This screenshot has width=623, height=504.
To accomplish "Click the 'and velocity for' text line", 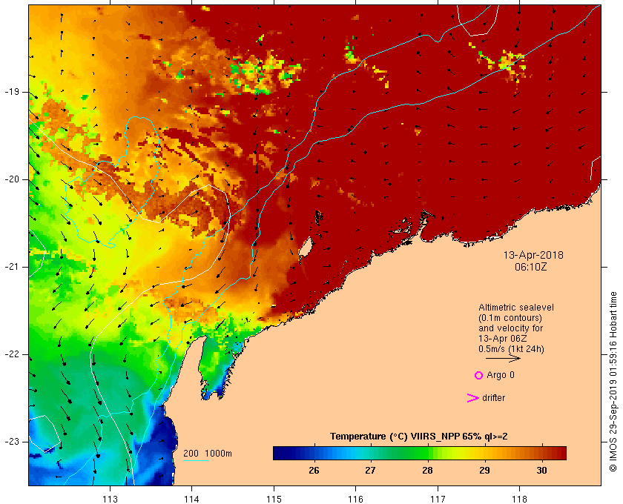I will (510, 328).
